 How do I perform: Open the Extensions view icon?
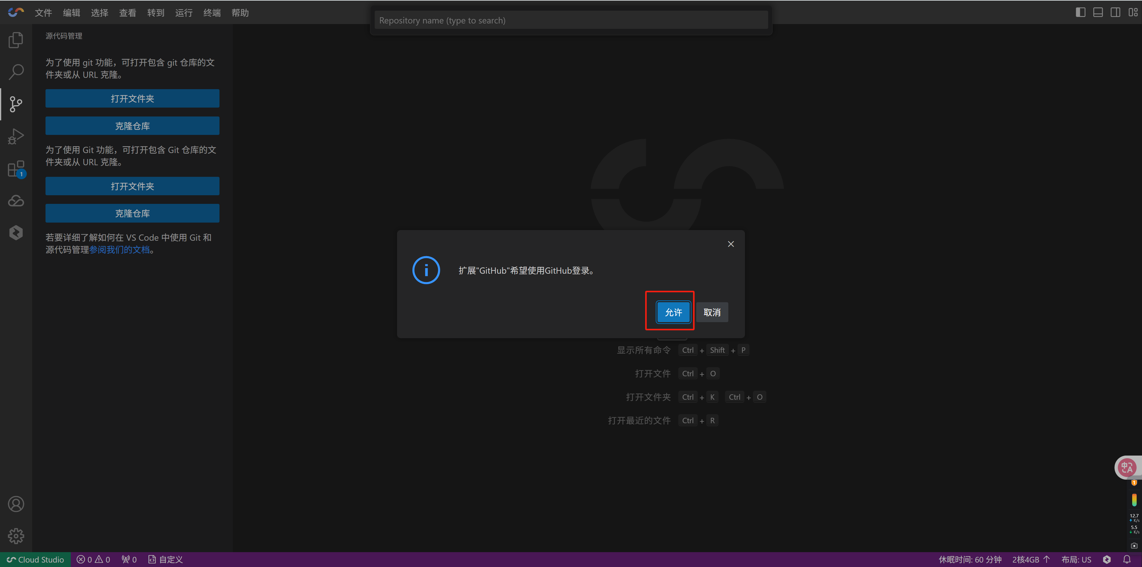(16, 169)
